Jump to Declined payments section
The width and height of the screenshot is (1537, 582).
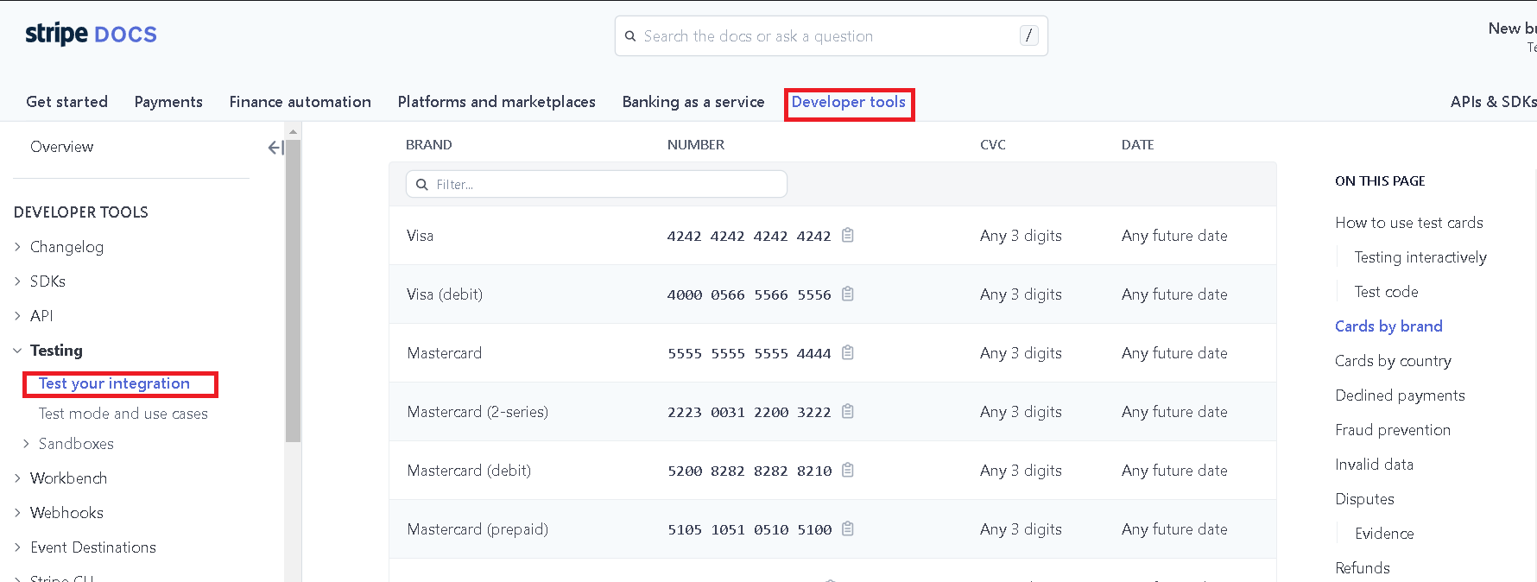tap(1400, 395)
